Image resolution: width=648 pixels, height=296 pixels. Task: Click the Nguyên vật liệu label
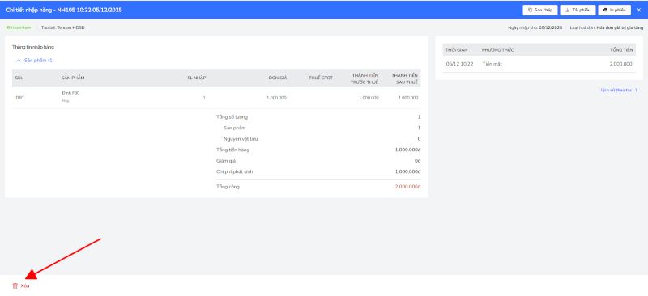click(x=241, y=139)
